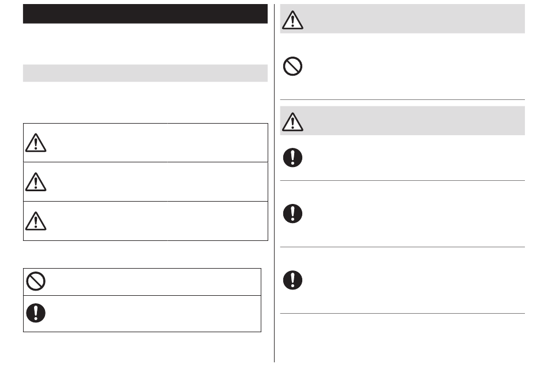
Task: Click the black title bar at the page top
Action: (x=145, y=14)
